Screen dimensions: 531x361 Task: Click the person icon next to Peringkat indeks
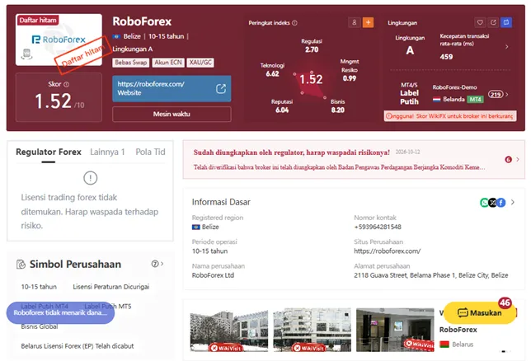coord(355,22)
